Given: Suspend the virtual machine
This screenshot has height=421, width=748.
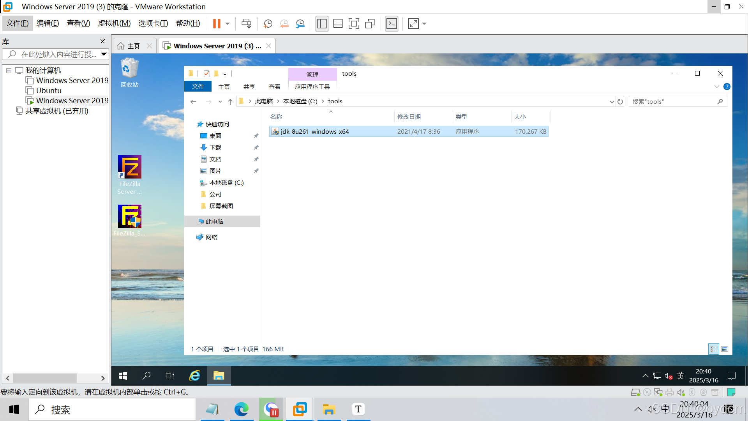Looking at the screenshot, I should coord(217,23).
